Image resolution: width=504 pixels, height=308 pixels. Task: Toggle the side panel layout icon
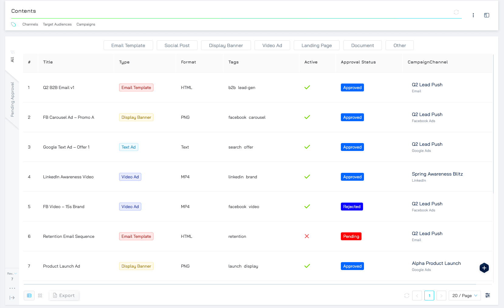(x=486, y=15)
